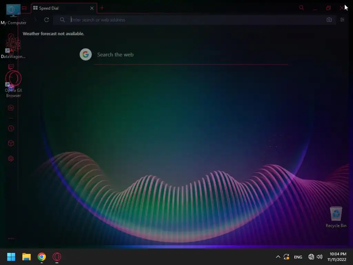The height and width of the screenshot is (265, 353).
Task: Close the Speed Dial tab
Action: pyautogui.click(x=92, y=8)
